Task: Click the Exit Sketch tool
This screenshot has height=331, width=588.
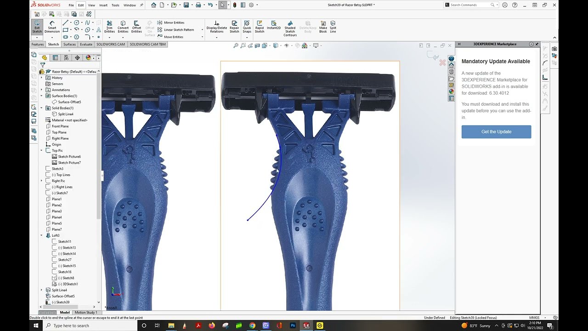Action: 37,27
